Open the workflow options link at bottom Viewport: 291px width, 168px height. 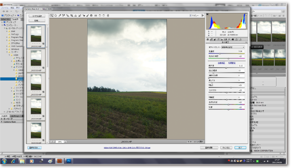coord(122,148)
